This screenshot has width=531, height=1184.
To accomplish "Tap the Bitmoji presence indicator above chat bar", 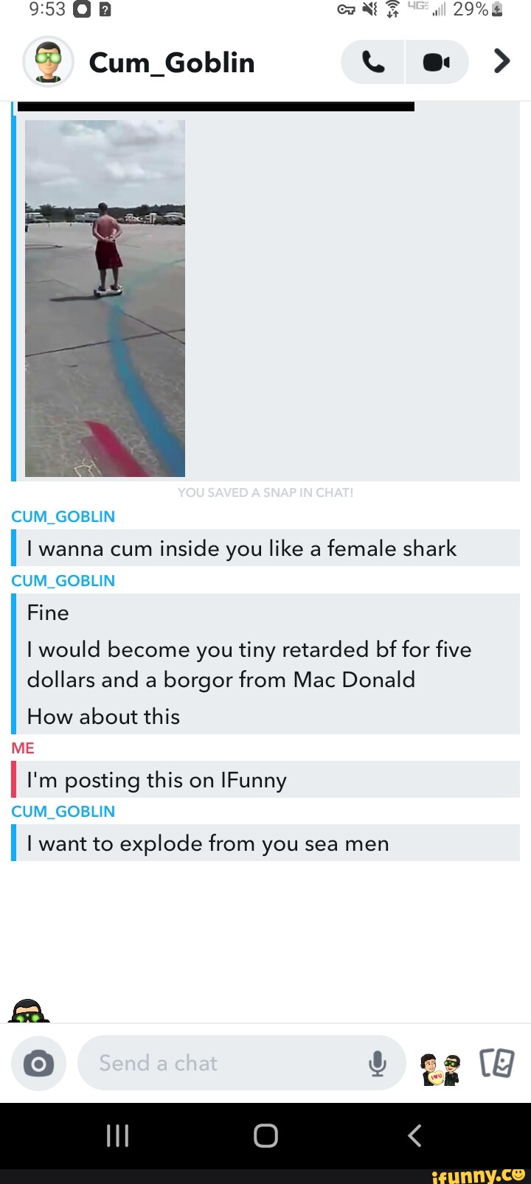I will 29,1011.
